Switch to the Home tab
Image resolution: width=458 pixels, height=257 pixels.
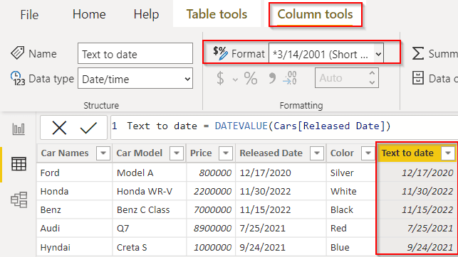pos(89,14)
